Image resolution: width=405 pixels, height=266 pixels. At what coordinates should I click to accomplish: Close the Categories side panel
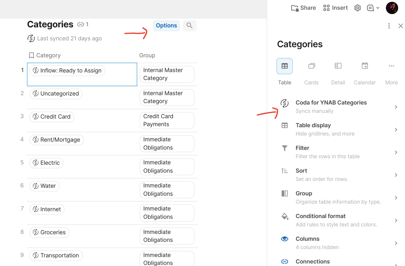coord(401,26)
